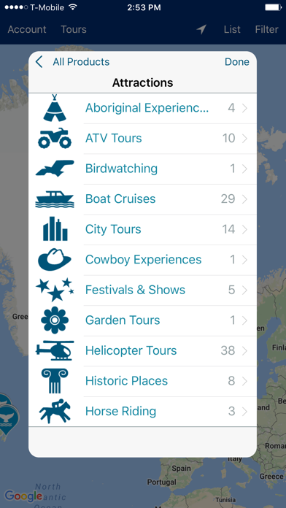This screenshot has width=286, height=508.
Task: Tap the Aboriginal Experiences count 4
Action: coord(231,108)
